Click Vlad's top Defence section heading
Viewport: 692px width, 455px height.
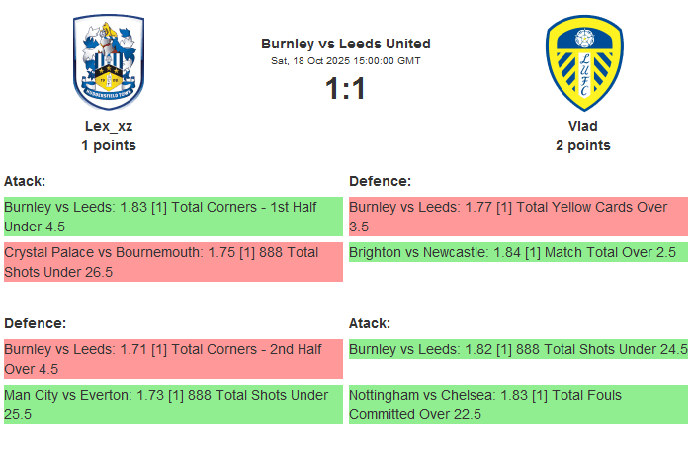click(x=380, y=181)
